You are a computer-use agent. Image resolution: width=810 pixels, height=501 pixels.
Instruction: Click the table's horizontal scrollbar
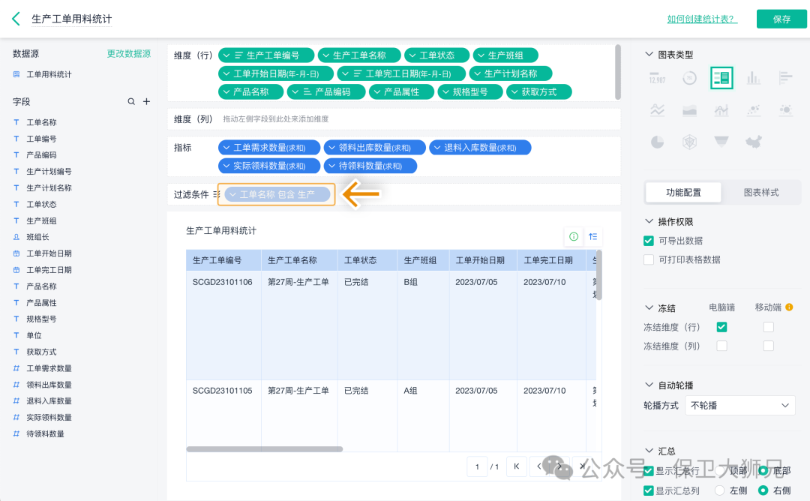(264, 449)
